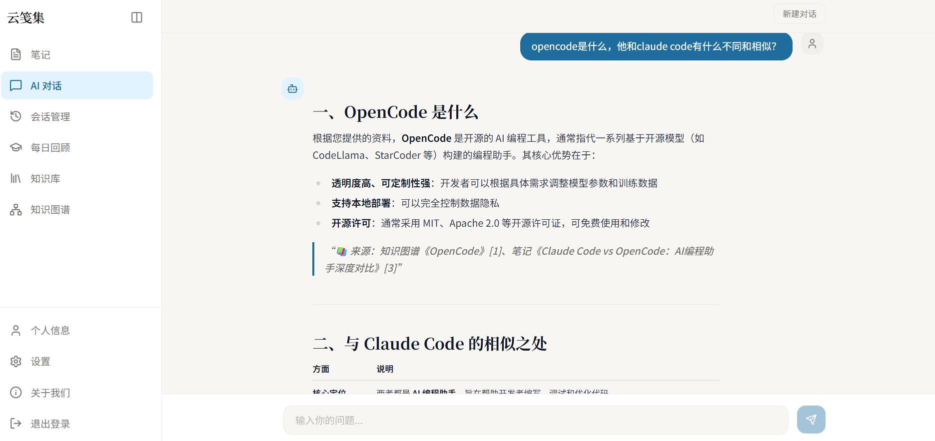Focus the 输入你的问题 input field

click(536, 420)
